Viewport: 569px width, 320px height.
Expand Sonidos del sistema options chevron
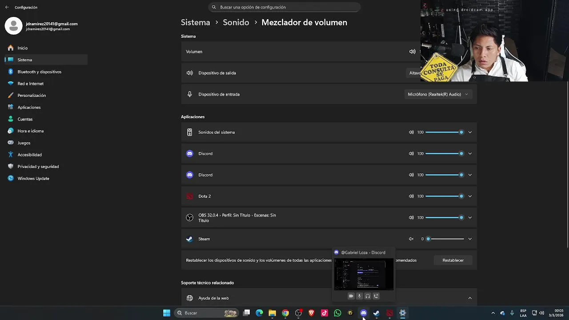click(470, 132)
